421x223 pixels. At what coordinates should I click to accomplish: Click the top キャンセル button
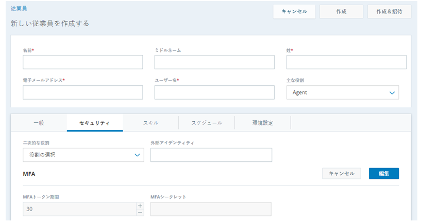(294, 11)
